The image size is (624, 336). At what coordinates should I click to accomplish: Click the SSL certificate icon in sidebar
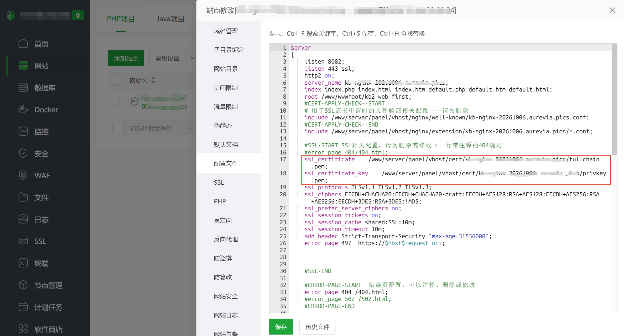click(x=23, y=241)
